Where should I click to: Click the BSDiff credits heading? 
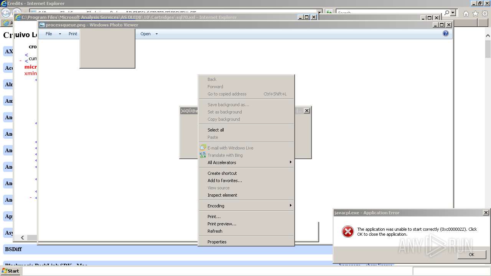pos(13,249)
